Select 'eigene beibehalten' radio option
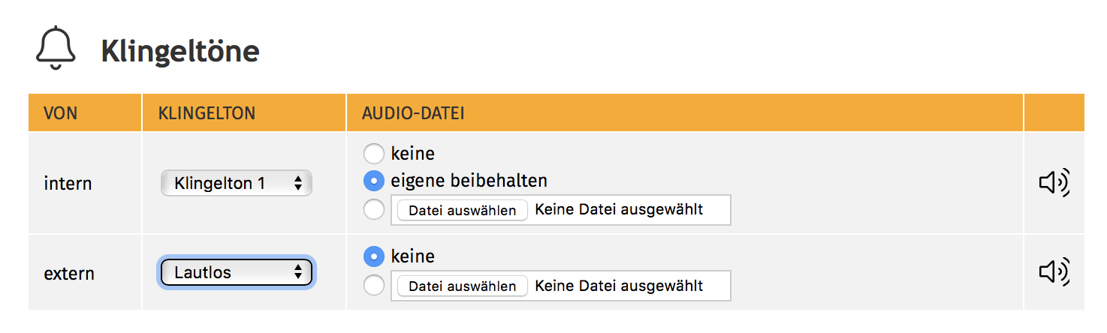The image size is (1107, 333). click(373, 181)
